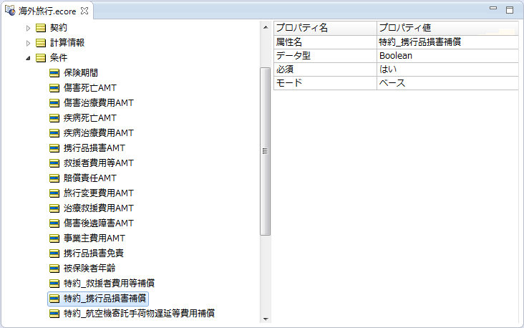Expand the 契約 tree node
The height and width of the screenshot is (328, 524).
(x=29, y=27)
